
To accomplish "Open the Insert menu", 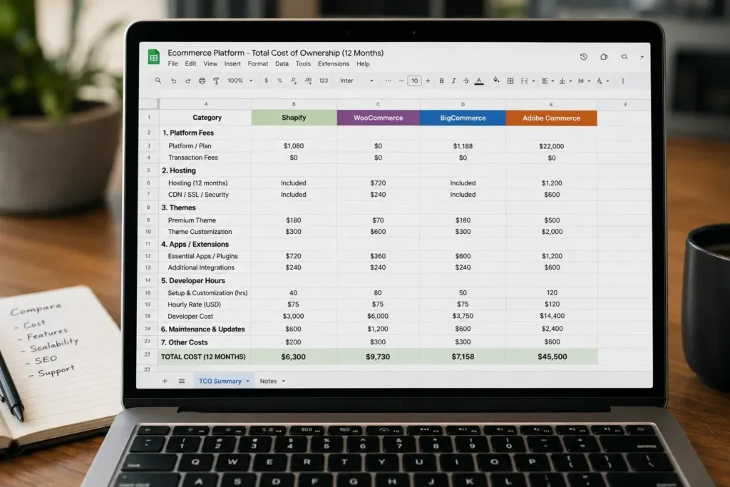I will point(232,63).
